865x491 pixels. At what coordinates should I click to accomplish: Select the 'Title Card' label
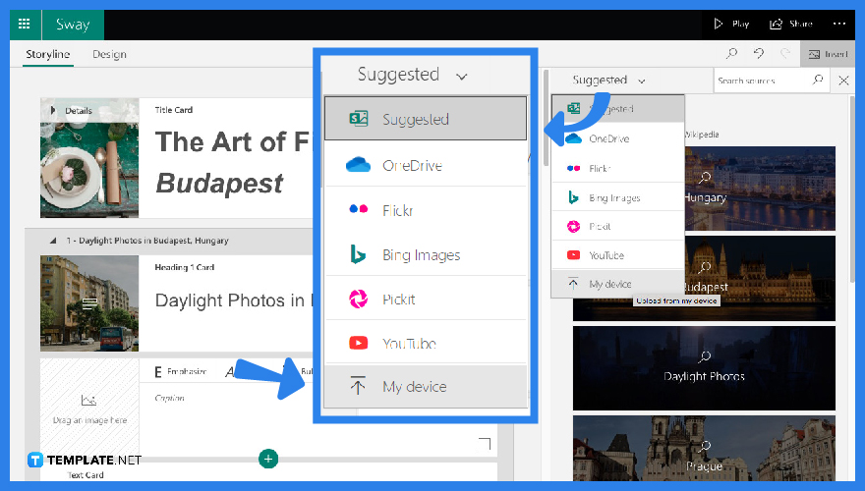(x=174, y=110)
